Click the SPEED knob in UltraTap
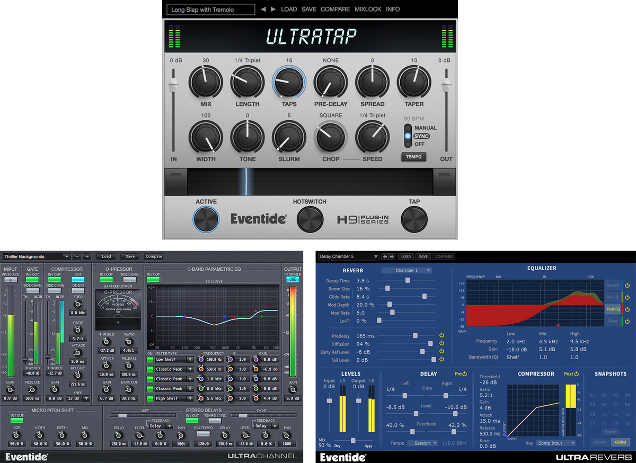636x463 pixels. [x=373, y=137]
